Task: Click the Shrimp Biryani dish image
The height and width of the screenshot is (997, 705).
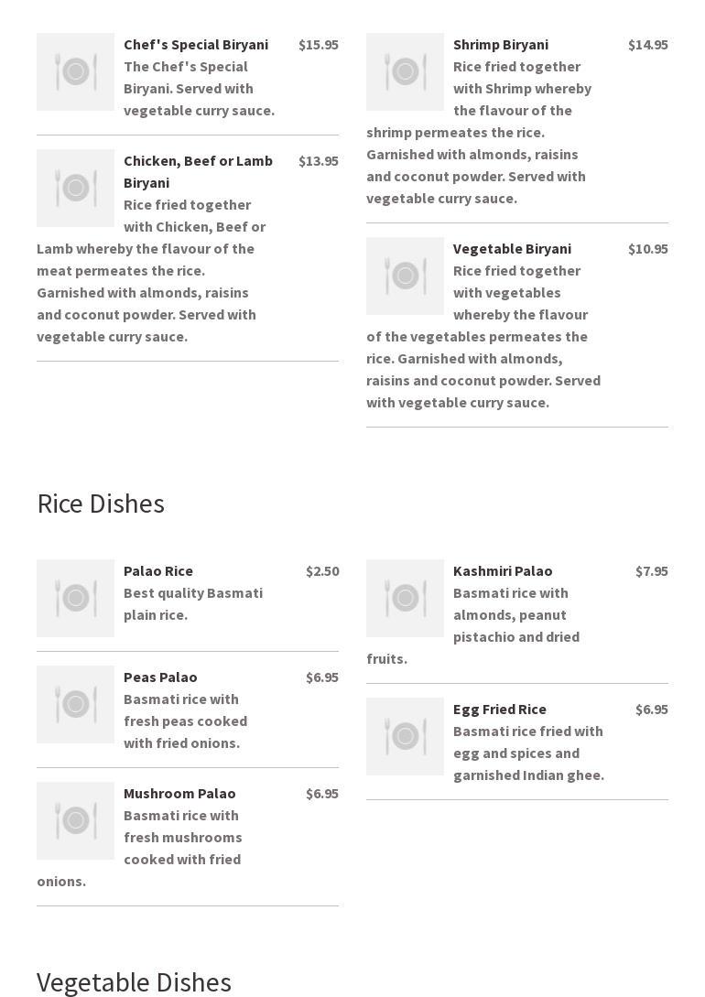Action: pos(405,72)
